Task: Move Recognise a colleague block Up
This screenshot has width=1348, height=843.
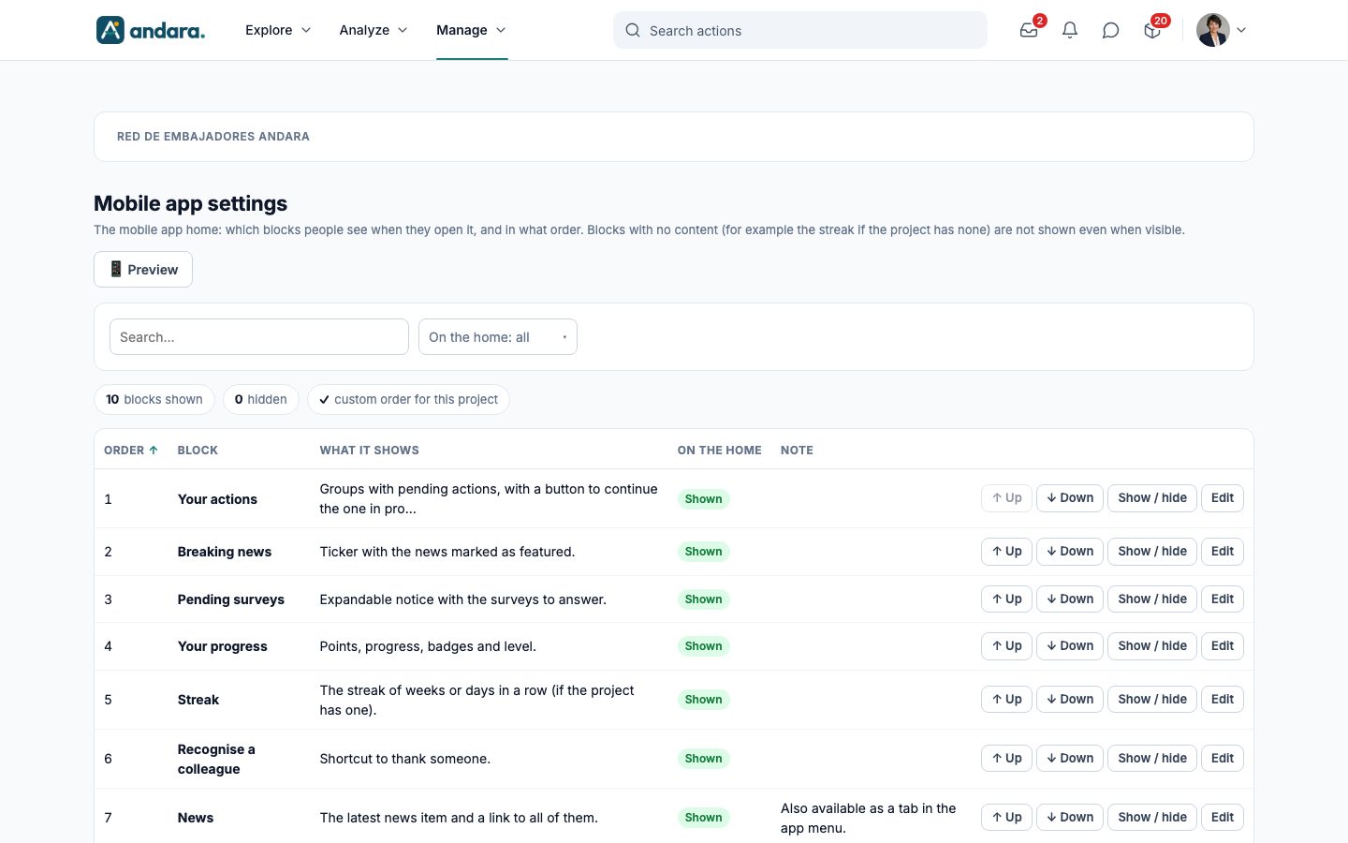Action: pyautogui.click(x=1006, y=759)
